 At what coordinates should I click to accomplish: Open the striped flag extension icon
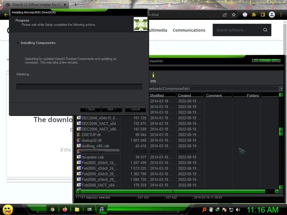(x=245, y=15)
